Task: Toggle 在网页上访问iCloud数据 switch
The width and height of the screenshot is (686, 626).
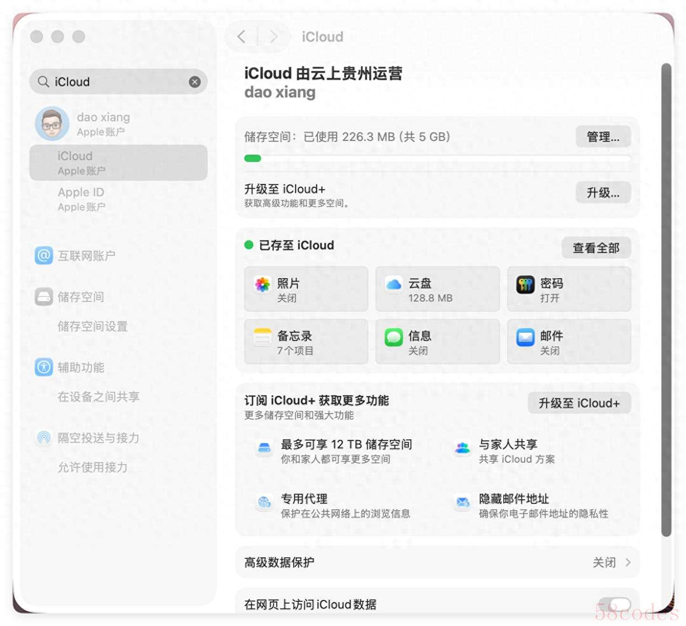Action: click(615, 605)
